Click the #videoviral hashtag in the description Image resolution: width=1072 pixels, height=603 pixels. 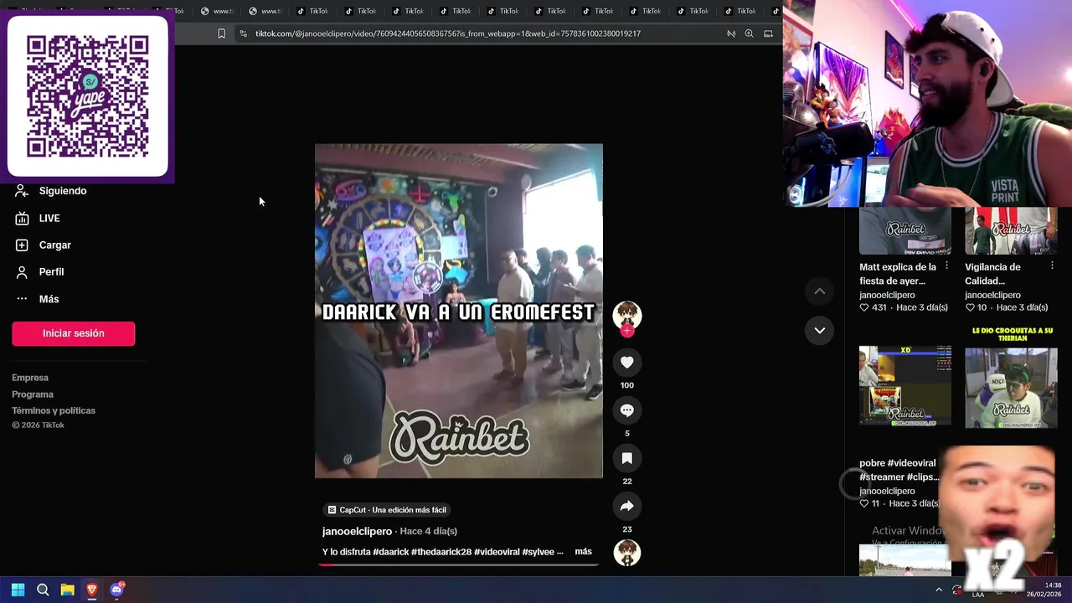coord(497,552)
